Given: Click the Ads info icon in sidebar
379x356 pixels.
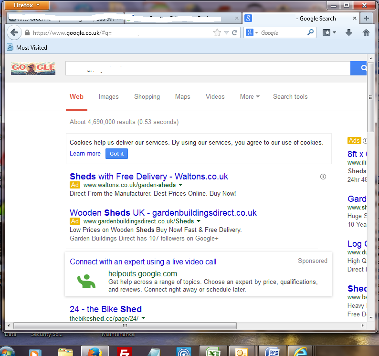Looking at the screenshot, I should coord(365,140).
